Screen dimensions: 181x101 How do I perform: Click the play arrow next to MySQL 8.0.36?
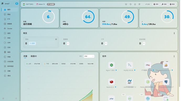pyautogui.click(x=135, y=70)
